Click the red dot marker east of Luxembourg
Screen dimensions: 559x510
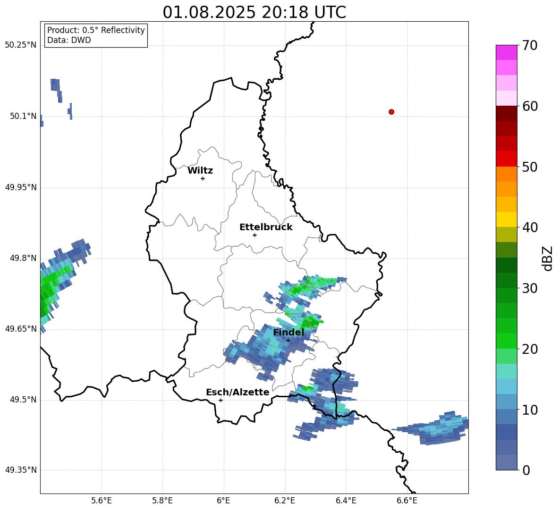pyautogui.click(x=391, y=112)
